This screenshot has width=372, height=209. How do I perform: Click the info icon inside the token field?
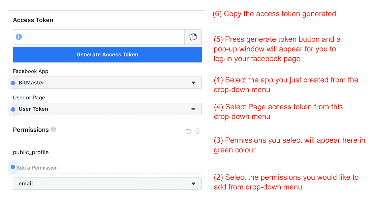click(19, 37)
